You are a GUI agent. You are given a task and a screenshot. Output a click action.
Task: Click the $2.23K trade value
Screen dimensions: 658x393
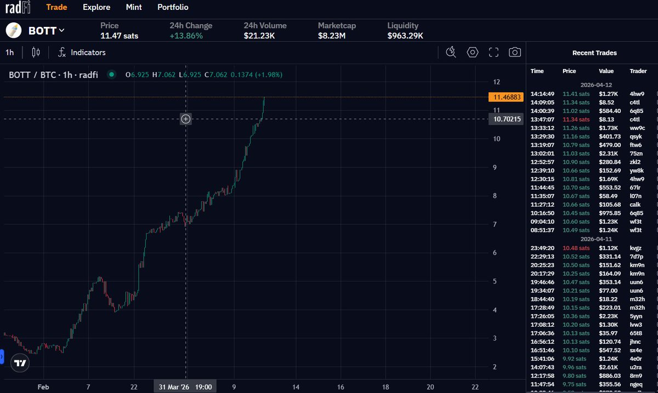tap(608, 316)
